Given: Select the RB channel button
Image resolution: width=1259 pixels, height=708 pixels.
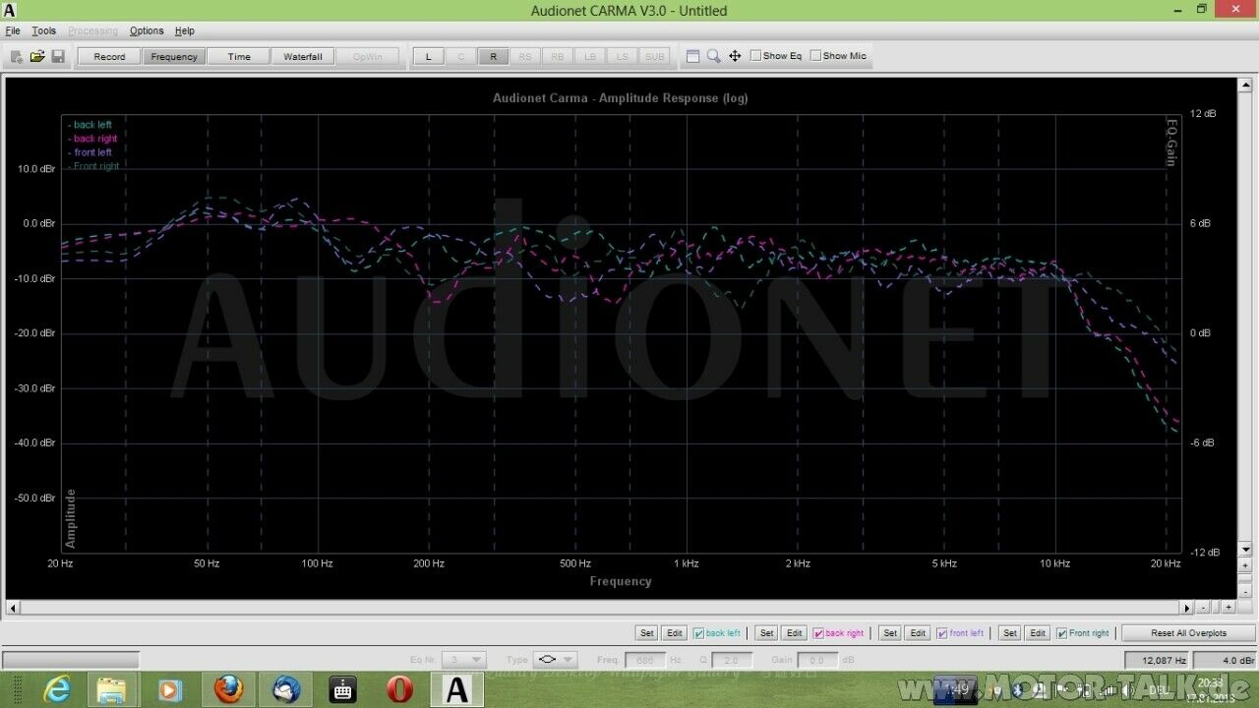Looking at the screenshot, I should point(558,56).
